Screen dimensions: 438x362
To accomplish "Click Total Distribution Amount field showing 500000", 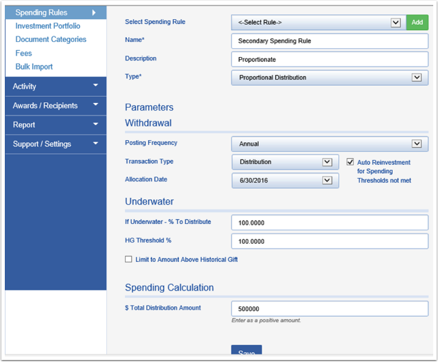I will click(330, 309).
